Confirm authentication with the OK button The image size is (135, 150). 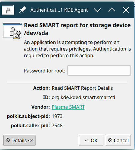click(91, 140)
